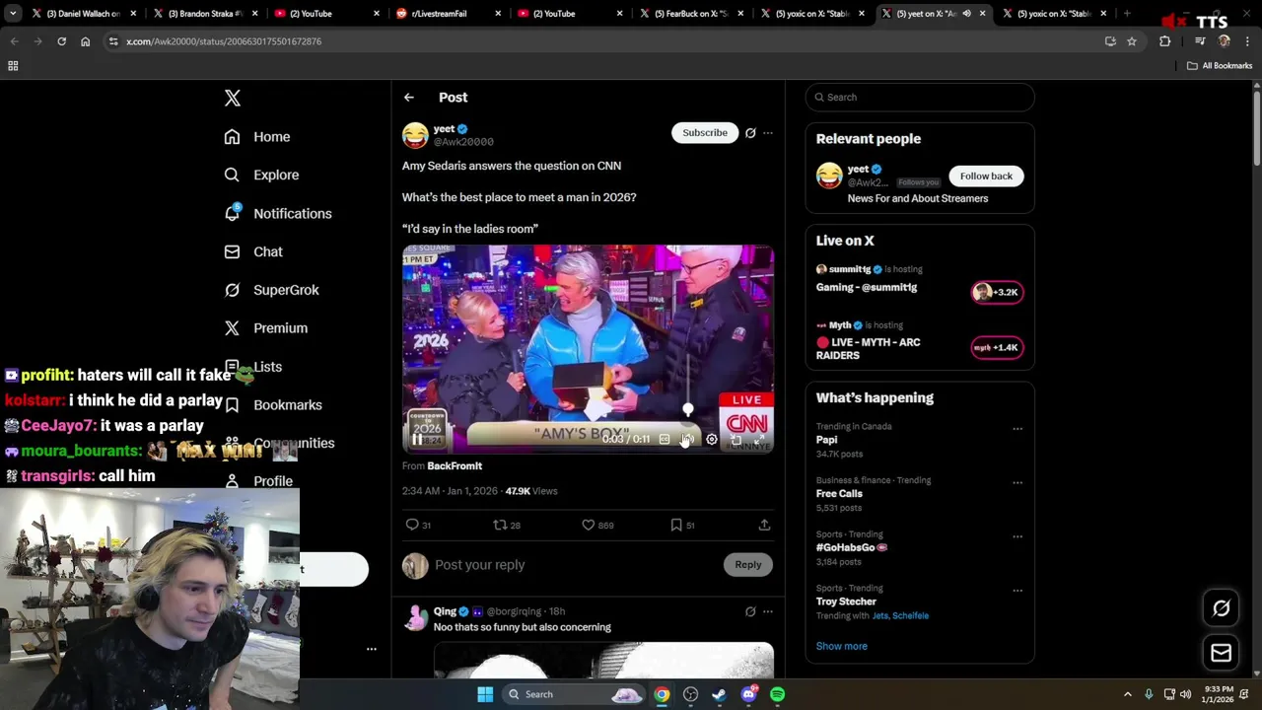Open options for Troy Stecher trend
The height and width of the screenshot is (710, 1262).
(x=1017, y=591)
